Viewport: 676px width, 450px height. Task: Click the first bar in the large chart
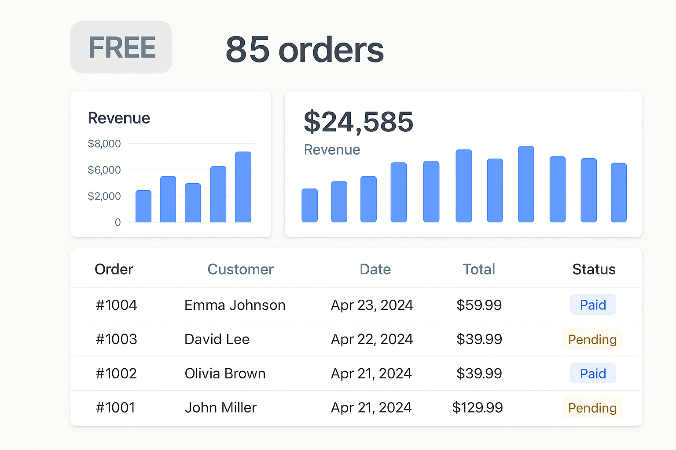[309, 204]
